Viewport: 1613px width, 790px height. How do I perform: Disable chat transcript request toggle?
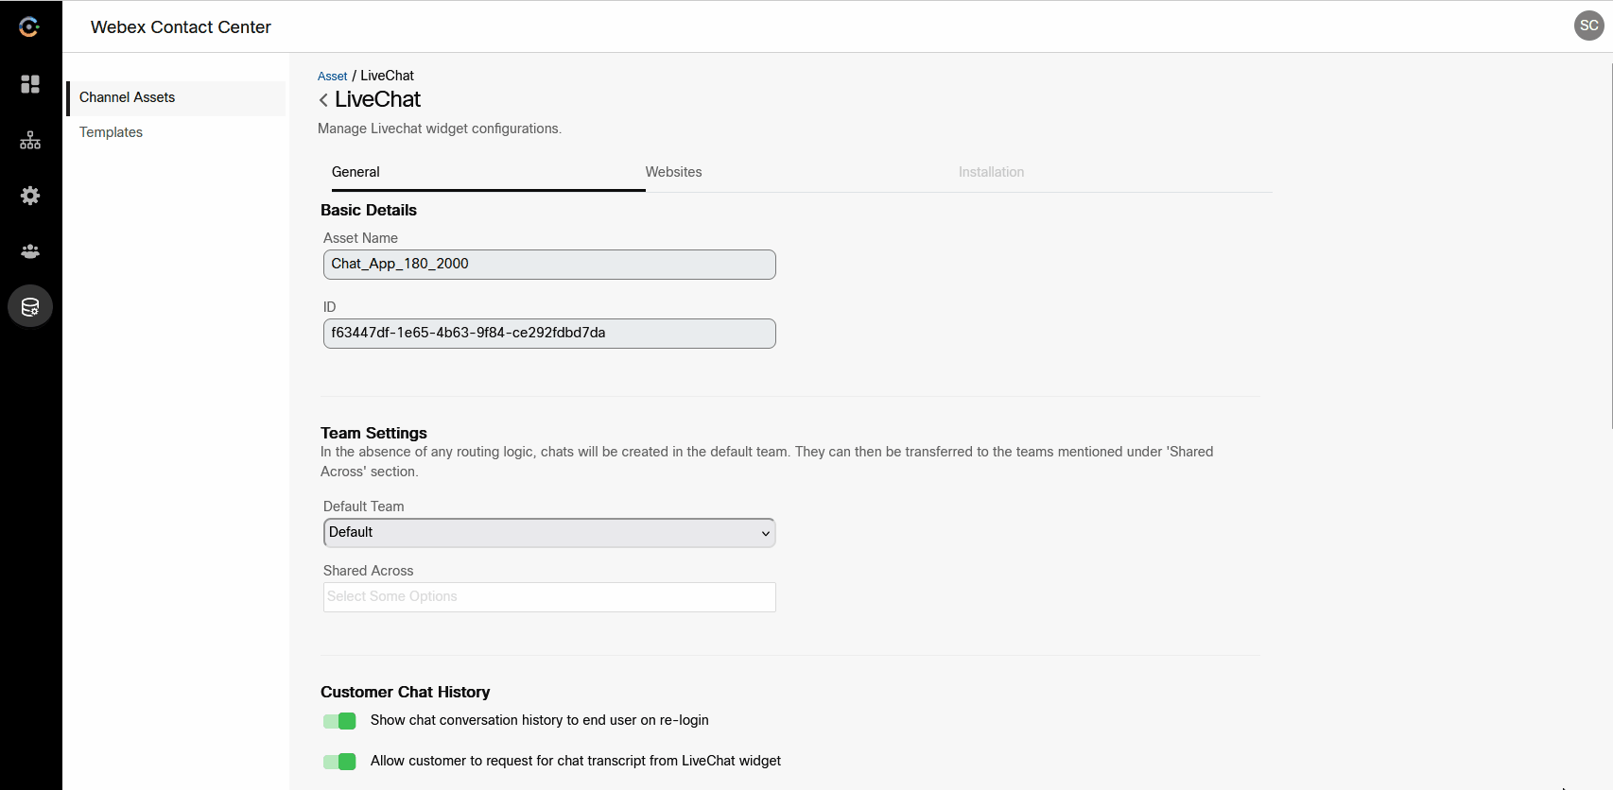pos(339,762)
